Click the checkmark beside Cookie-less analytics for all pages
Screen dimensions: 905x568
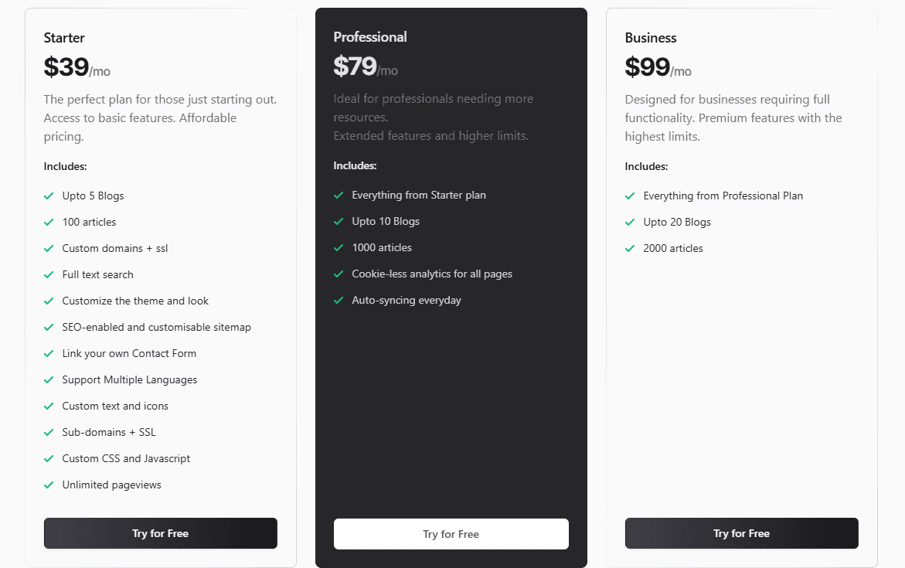[x=339, y=274]
